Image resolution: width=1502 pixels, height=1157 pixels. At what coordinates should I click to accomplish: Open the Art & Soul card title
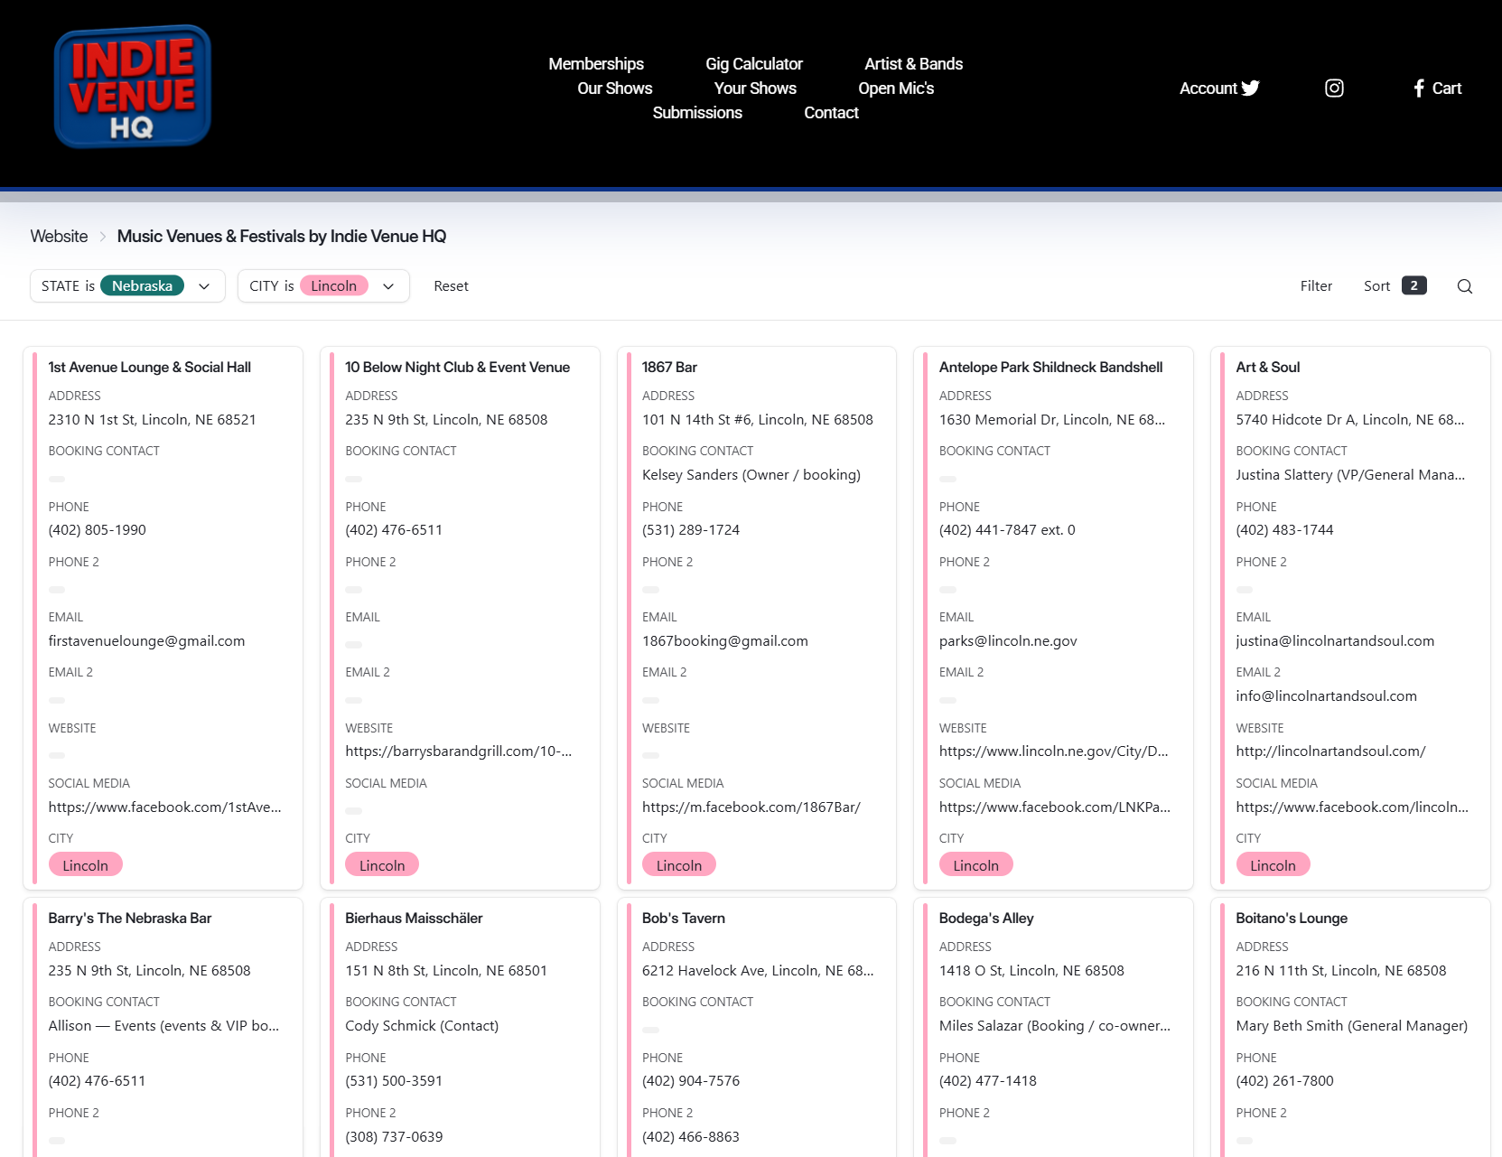1267,368
